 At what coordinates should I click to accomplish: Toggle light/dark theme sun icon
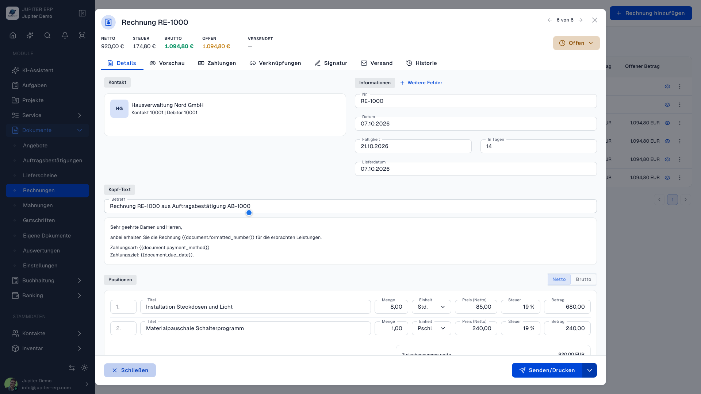(x=84, y=368)
